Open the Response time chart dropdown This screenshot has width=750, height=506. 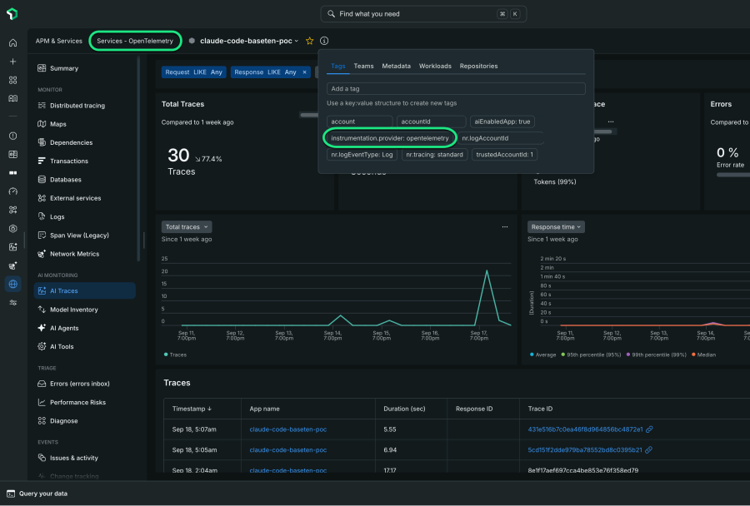tap(556, 227)
